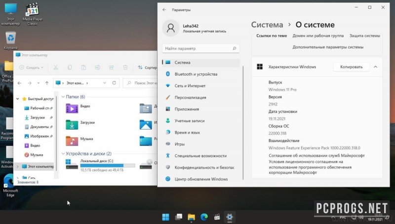Go back in Explorer navigation

click(19, 83)
